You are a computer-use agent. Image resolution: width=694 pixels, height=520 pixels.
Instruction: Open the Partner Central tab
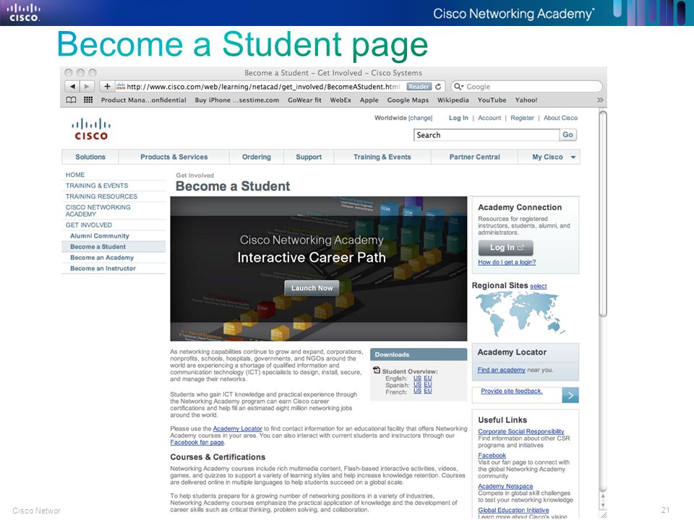474,157
